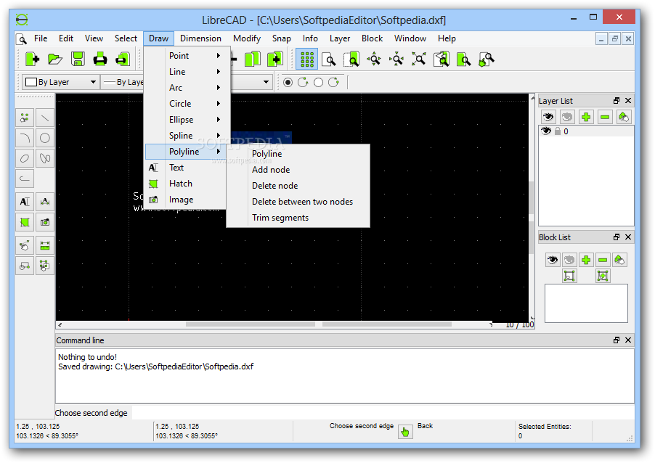The width and height of the screenshot is (655, 463).
Task: Add a block with the plus icon
Action: [586, 260]
